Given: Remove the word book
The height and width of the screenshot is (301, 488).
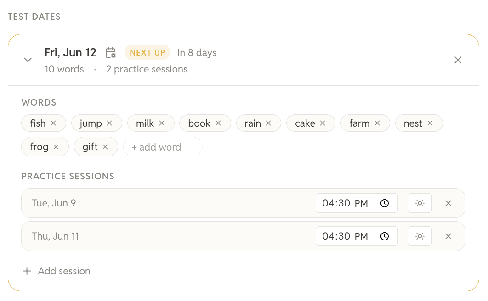Looking at the screenshot, I should (x=218, y=123).
